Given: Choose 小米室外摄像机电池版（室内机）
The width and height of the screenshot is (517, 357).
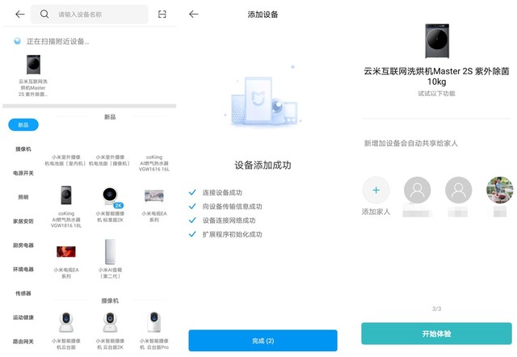Looking at the screenshot, I should click(x=66, y=160).
